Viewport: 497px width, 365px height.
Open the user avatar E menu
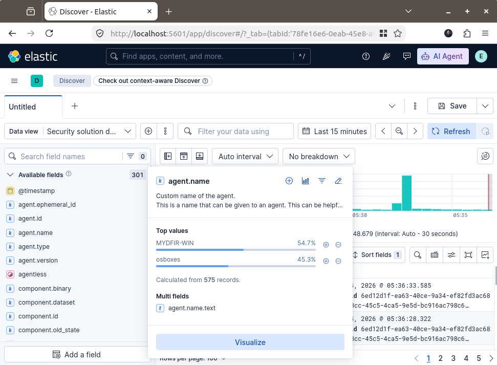click(x=481, y=56)
